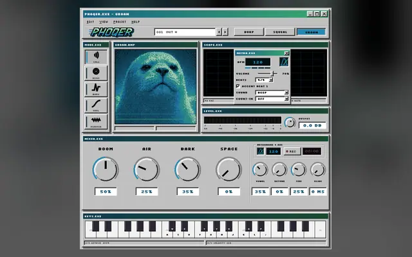The height and width of the screenshot is (257, 412).
Task: Click the PHOQER logo
Action: coord(111,32)
